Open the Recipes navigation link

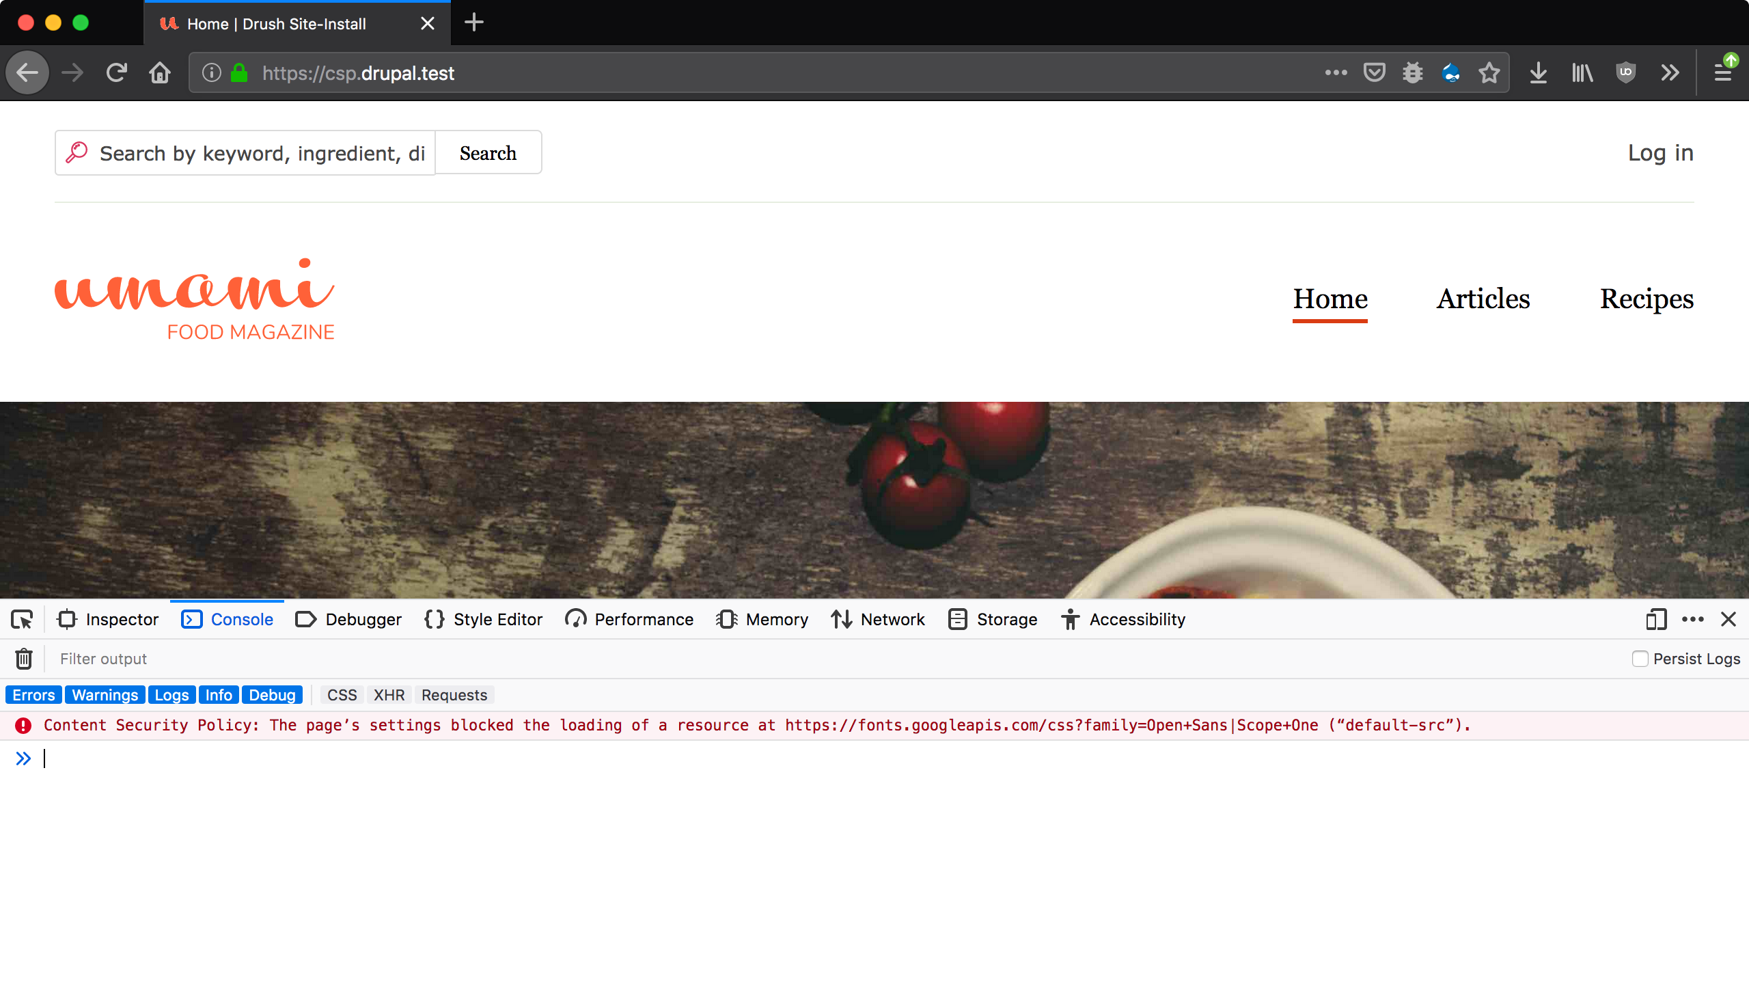pyautogui.click(x=1647, y=299)
